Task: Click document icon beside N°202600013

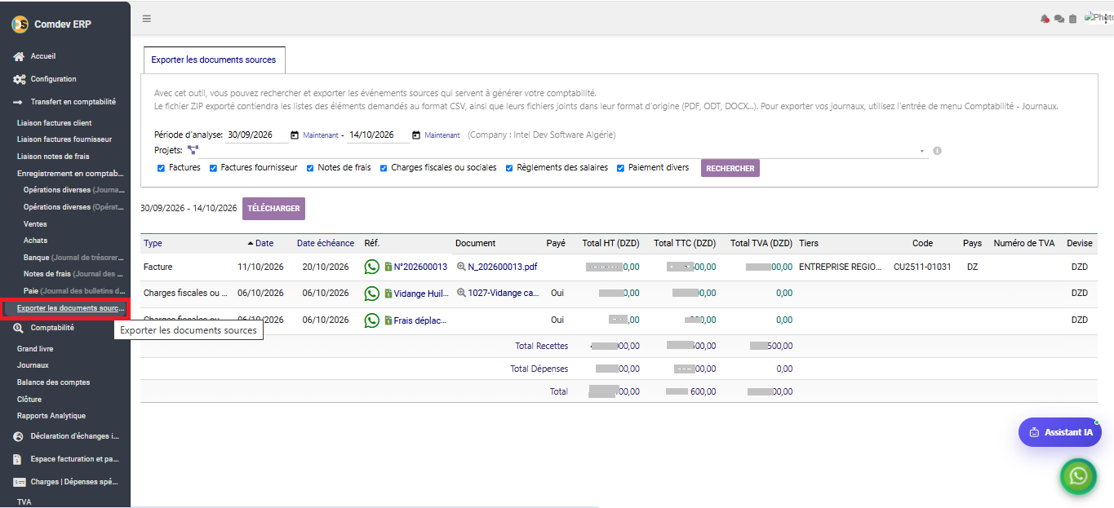Action: point(388,267)
